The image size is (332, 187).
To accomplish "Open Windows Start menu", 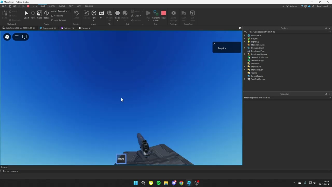I will tap(136, 183).
